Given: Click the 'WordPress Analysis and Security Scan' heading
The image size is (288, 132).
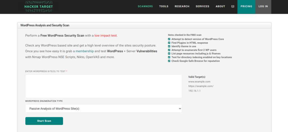Looking at the screenshot, I should [x=45, y=25].
